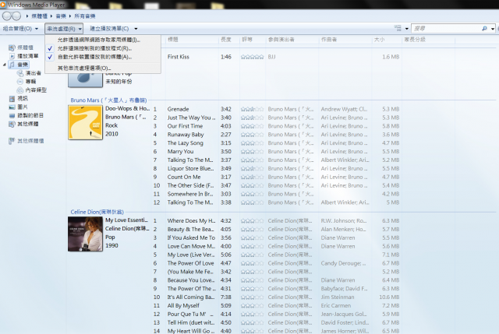Screen dimensions: 499x334
Task: Click the 音樂 breadcrumb link
Action: pos(61,16)
